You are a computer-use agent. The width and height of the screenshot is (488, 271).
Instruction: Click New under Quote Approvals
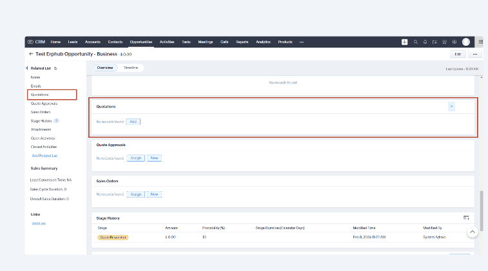click(154, 158)
